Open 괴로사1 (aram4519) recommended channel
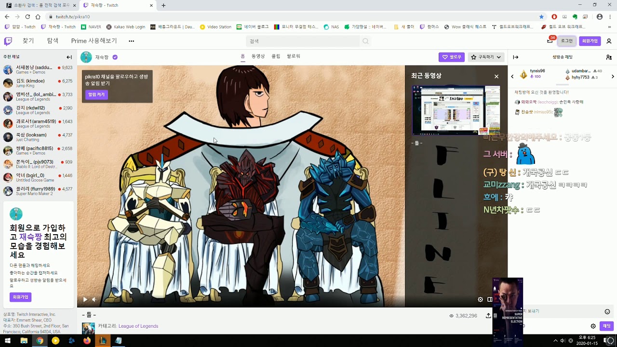Screen dimensions: 617x347 [x=38, y=124]
